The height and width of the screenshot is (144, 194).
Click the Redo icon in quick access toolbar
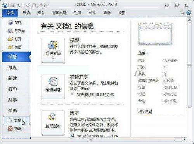coord(28,5)
